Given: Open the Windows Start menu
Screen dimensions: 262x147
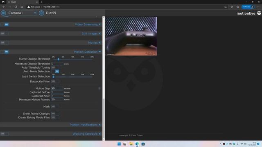Looking at the screenshot, I should tap(119, 144).
